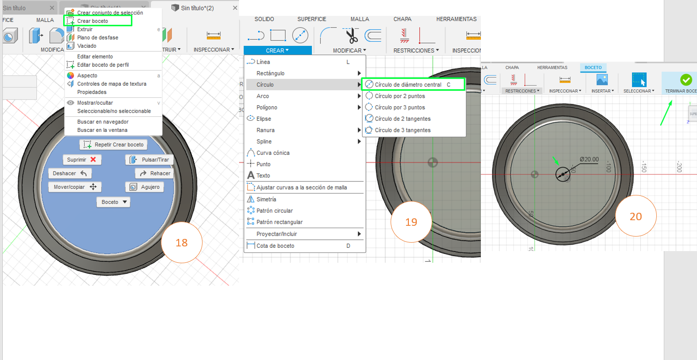697x360 pixels.
Task: Open CHAPA tab above the scissors icon
Action: (402, 19)
